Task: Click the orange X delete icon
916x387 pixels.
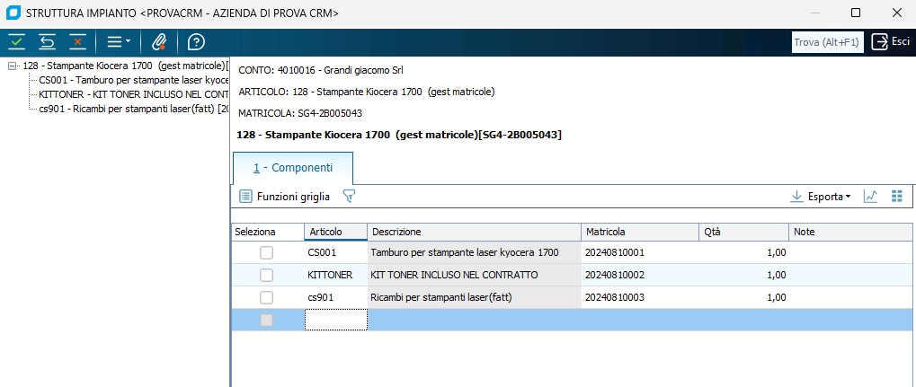Action: pyautogui.click(x=77, y=41)
